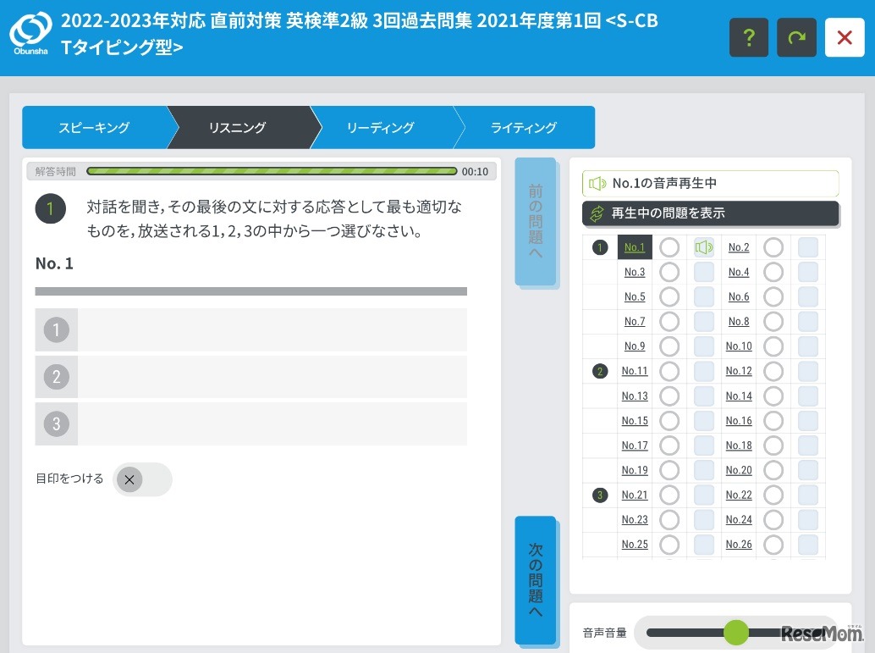Click the help question mark icon

point(749,37)
